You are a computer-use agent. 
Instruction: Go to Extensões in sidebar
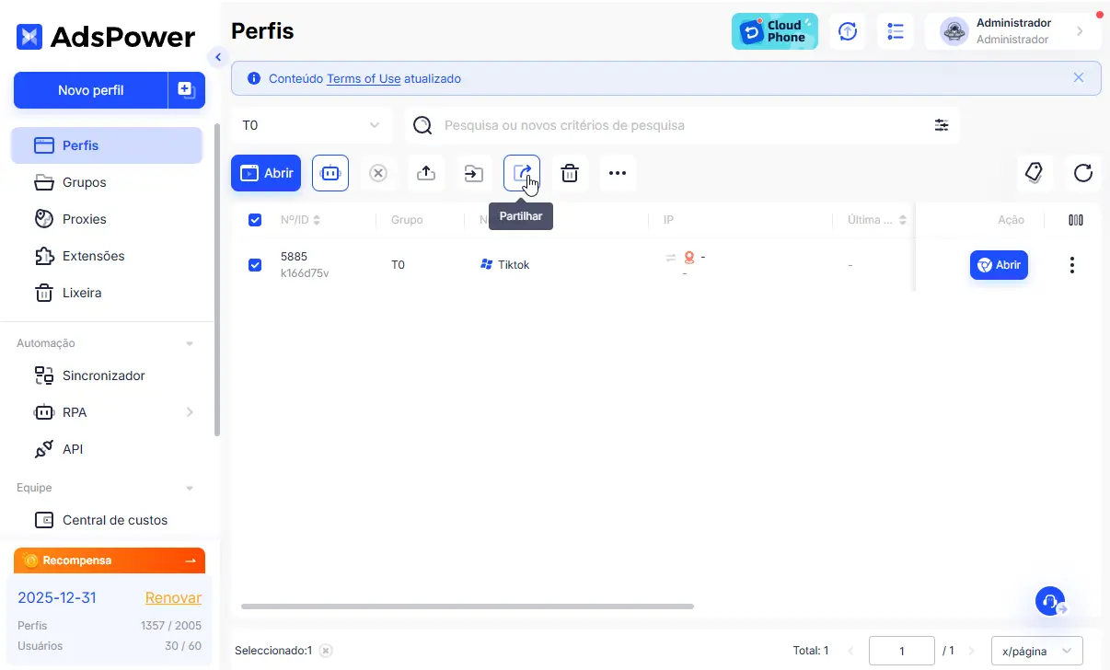point(93,256)
